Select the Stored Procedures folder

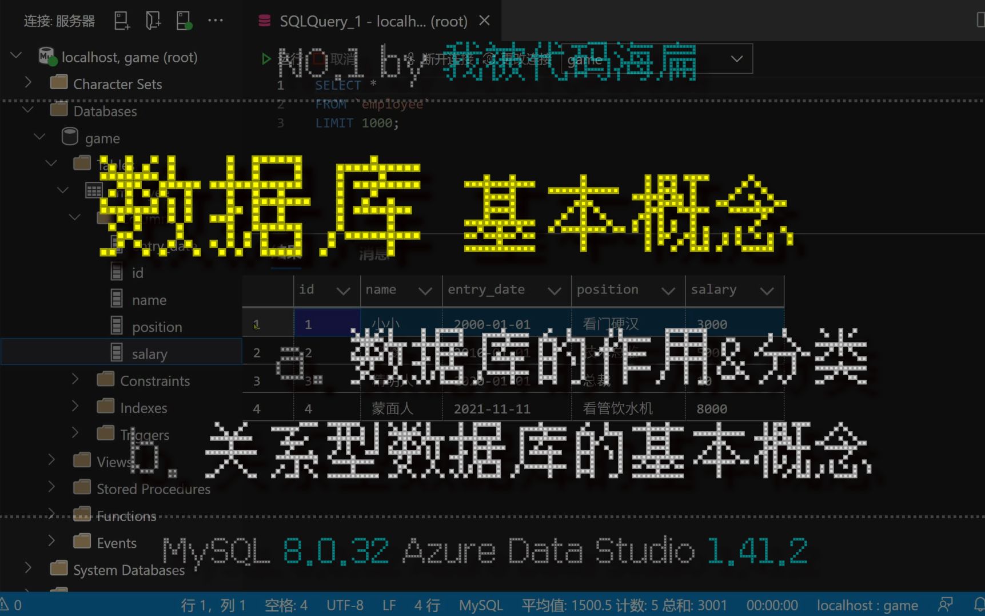click(x=153, y=488)
